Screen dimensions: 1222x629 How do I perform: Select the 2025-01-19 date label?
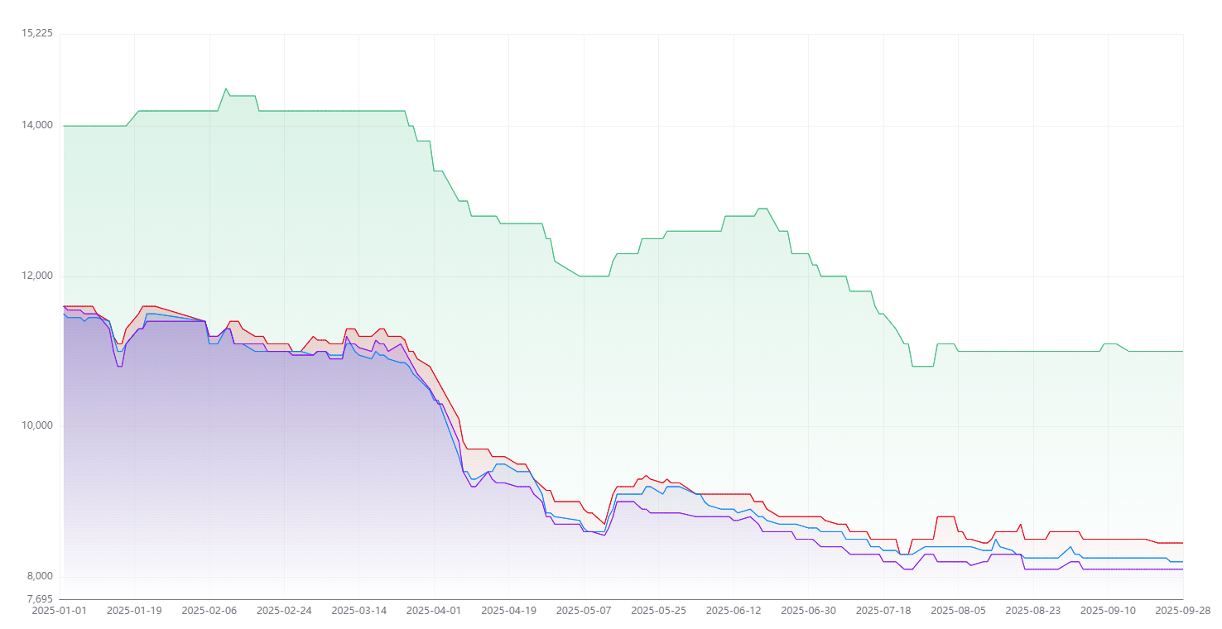coord(134,610)
